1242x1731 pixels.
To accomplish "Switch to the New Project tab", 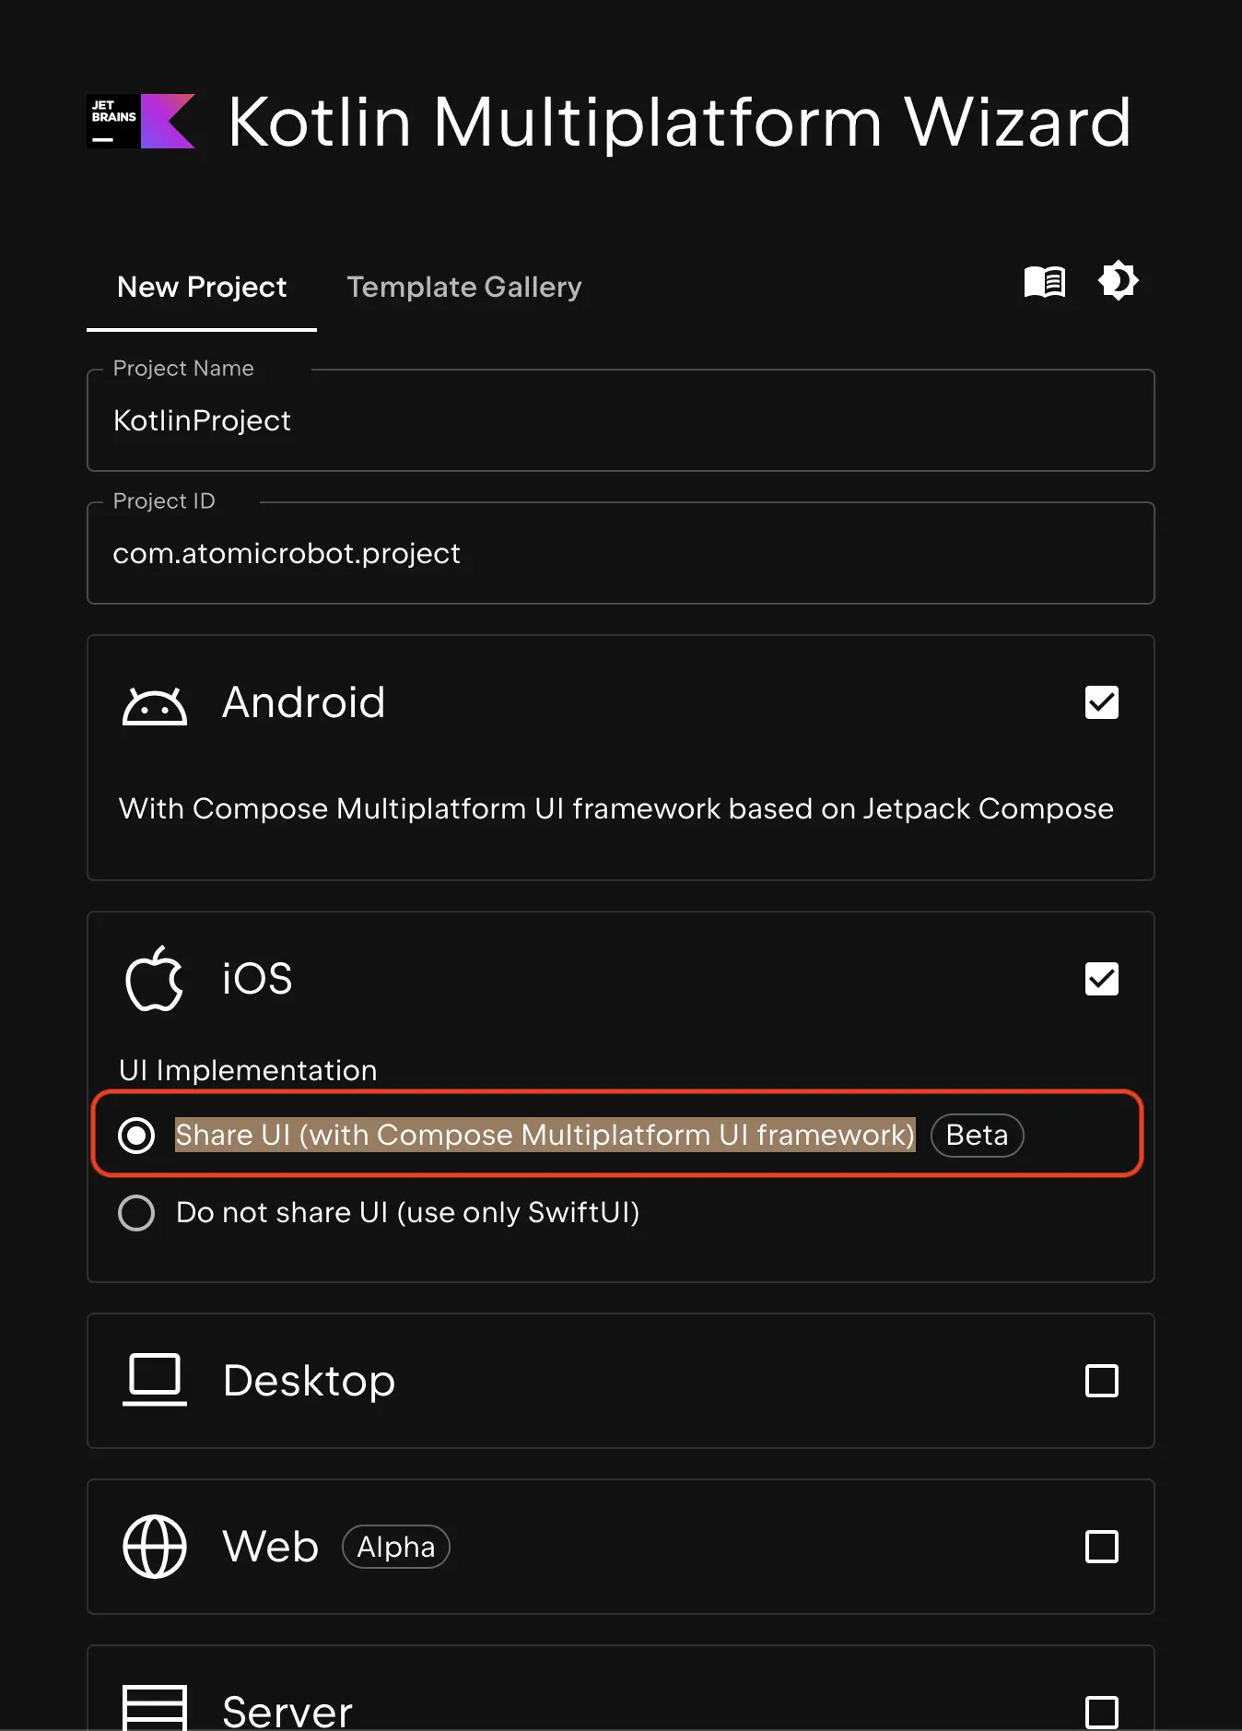I will point(202,288).
